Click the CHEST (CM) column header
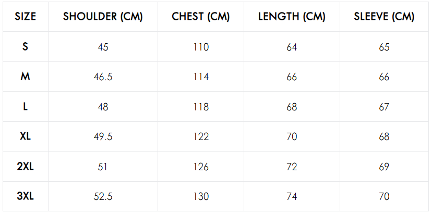The height and width of the screenshot is (214, 432). [x=201, y=17]
